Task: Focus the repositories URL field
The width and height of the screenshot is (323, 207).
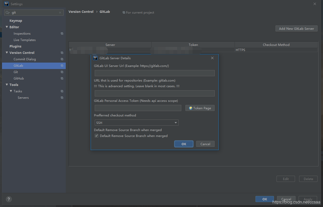Action: (155, 93)
